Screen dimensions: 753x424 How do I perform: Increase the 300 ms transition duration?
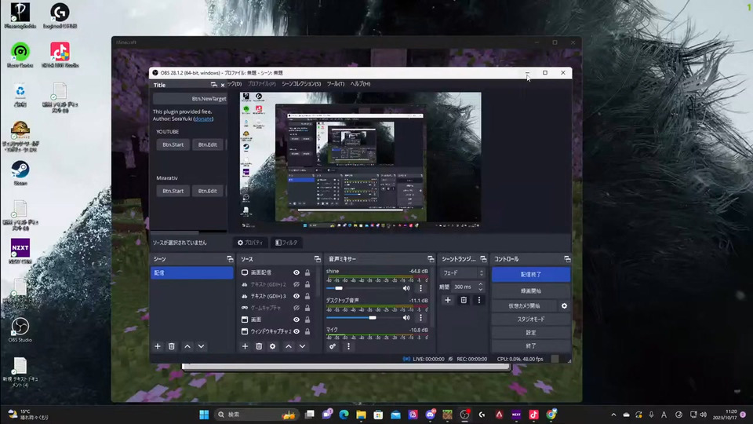[x=481, y=284]
